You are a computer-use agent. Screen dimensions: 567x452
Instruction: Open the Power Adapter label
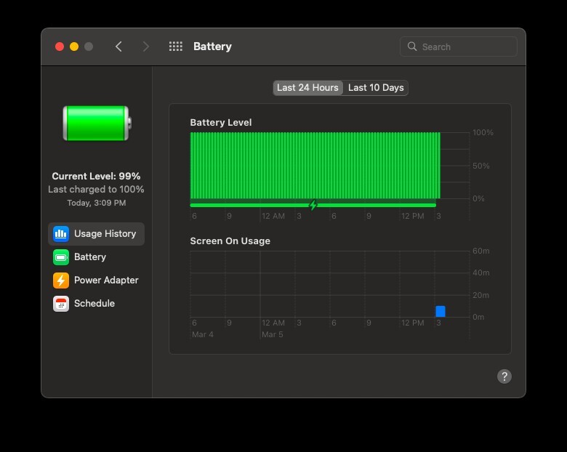coord(106,281)
